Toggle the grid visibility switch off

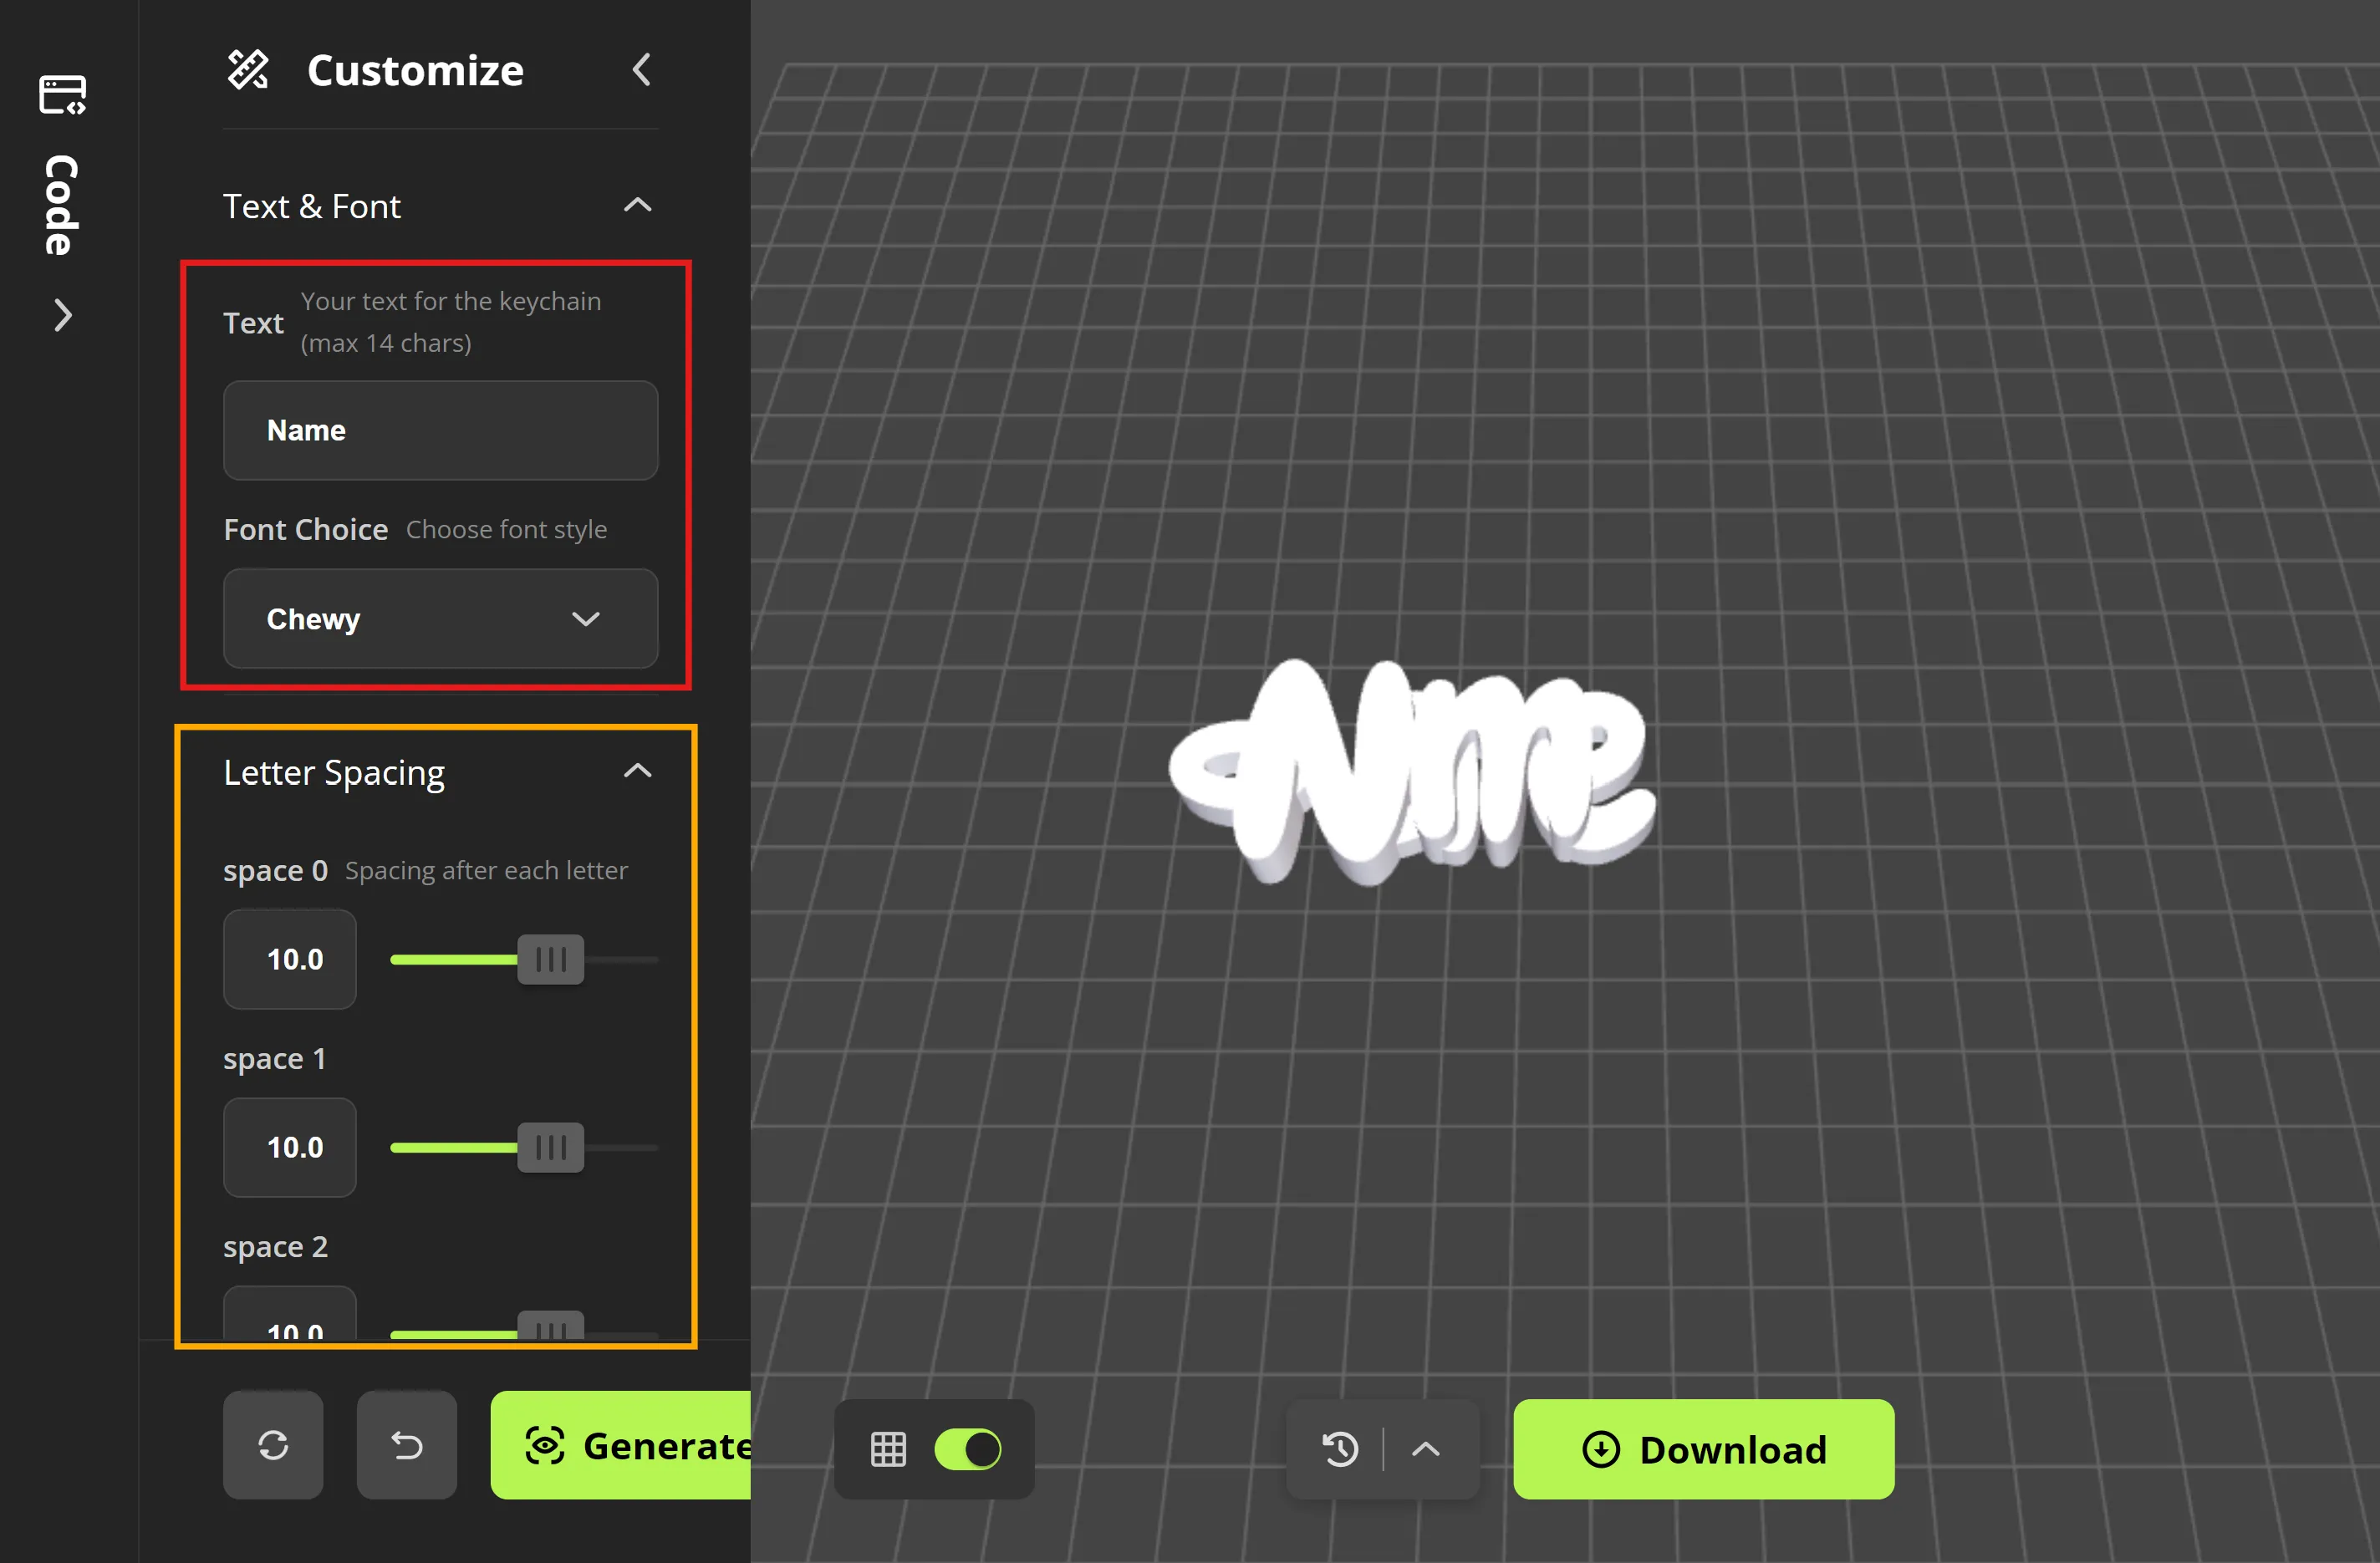pos(967,1449)
